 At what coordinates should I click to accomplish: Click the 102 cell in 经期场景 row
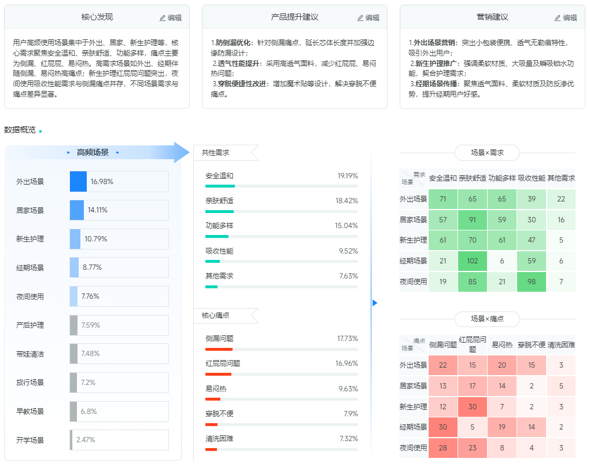point(473,261)
